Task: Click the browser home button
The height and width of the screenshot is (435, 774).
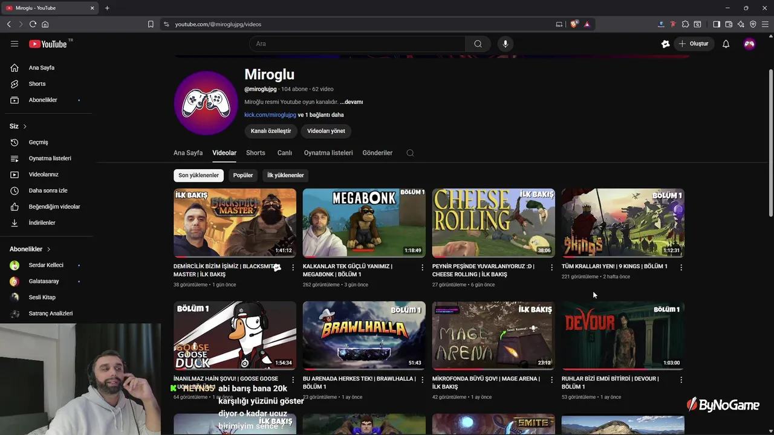Action: [45, 24]
